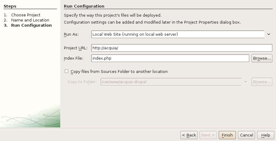Select step 2 Name and Location
Screen dimensions: 276x141
[30, 20]
